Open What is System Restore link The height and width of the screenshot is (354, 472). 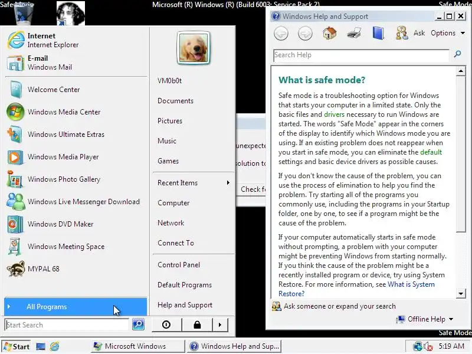pyautogui.click(x=411, y=284)
